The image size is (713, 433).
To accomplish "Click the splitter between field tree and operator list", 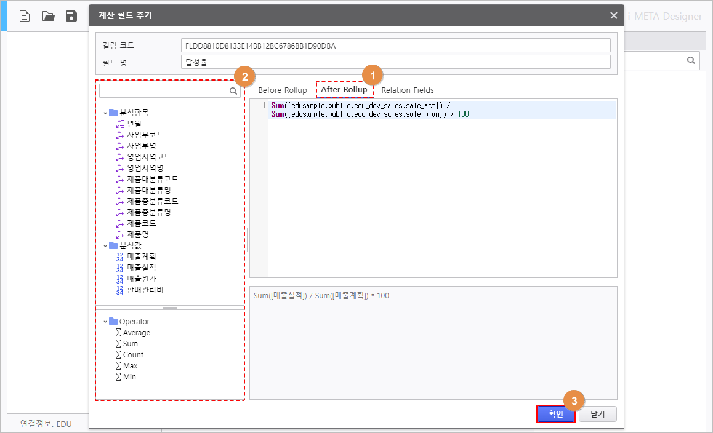I will tap(170, 308).
